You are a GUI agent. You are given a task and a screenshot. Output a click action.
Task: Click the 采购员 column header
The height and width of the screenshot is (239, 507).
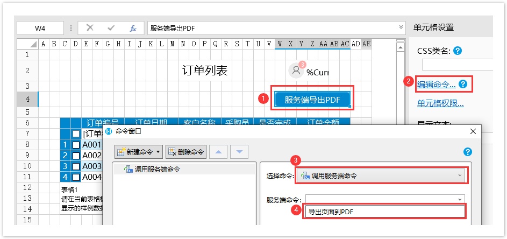[x=237, y=122]
